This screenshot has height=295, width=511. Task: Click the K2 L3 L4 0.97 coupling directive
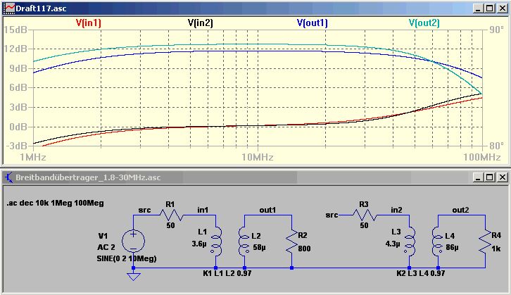coord(421,273)
